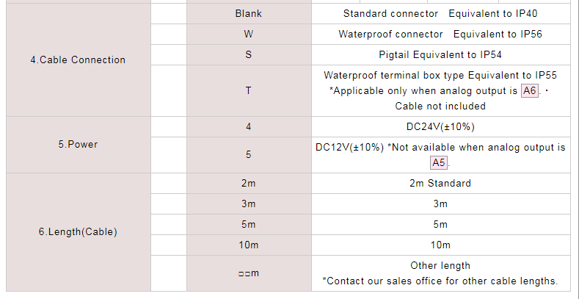Select power code 5 cell
The image size is (579, 299).
pyautogui.click(x=249, y=155)
